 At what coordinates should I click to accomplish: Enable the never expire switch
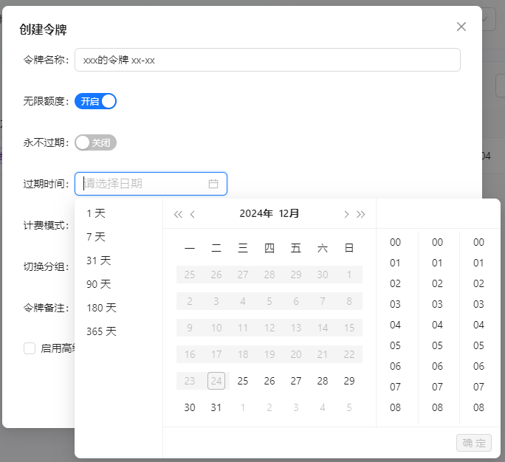(96, 142)
